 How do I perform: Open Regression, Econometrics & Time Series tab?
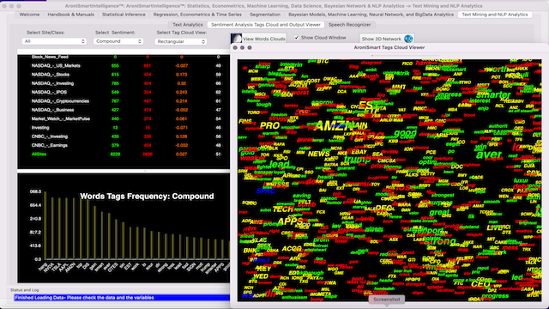point(197,15)
